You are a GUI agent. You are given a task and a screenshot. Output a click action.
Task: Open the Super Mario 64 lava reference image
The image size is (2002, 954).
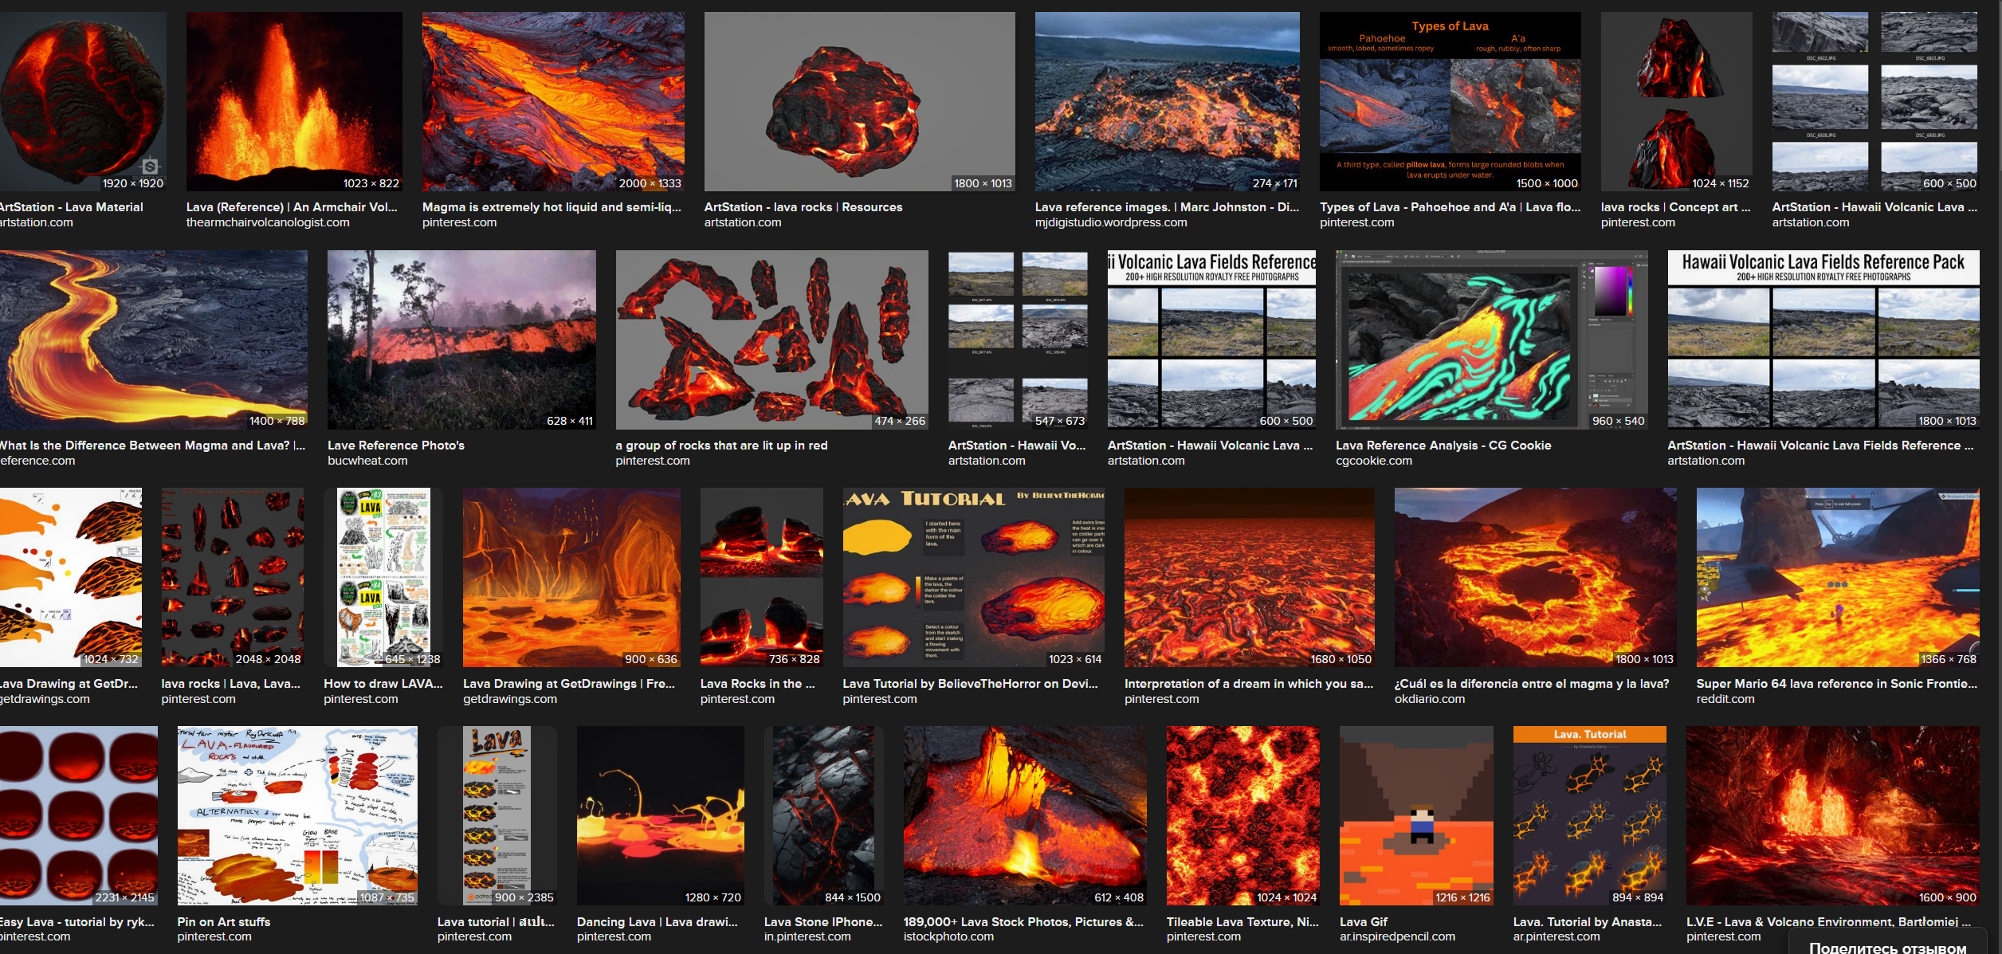tap(1837, 577)
